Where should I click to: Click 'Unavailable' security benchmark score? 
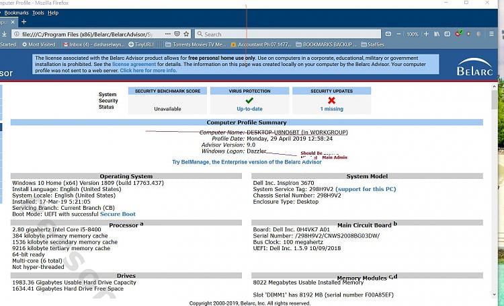[x=167, y=109]
